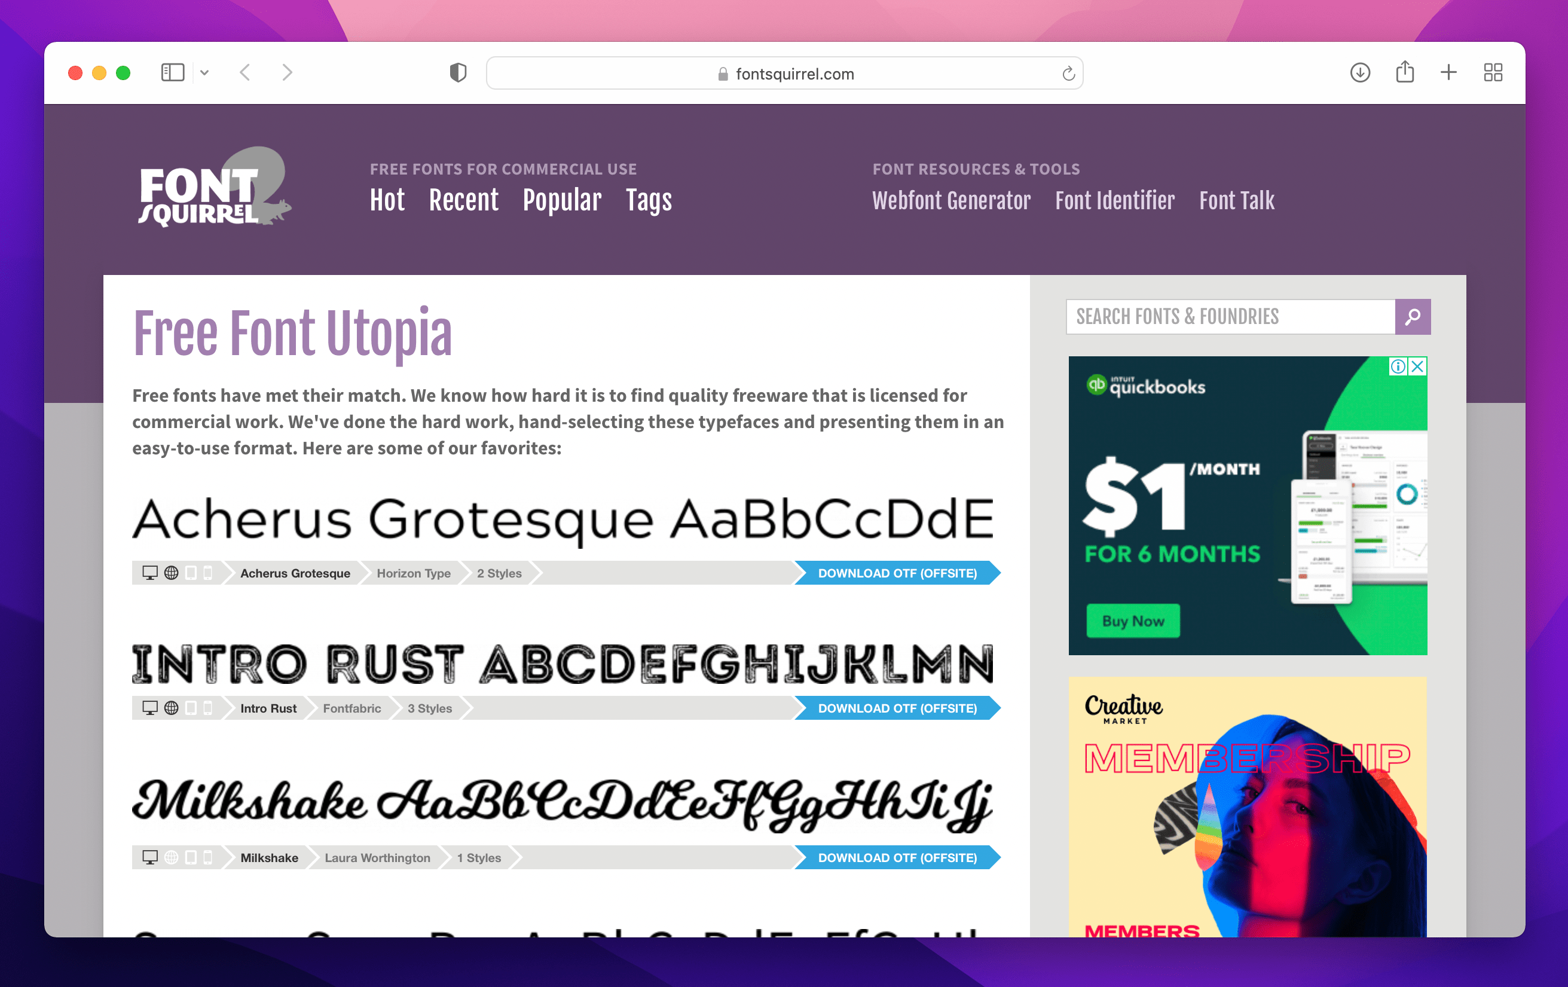Click the search icon for fonts
The image size is (1568, 987).
1413,317
